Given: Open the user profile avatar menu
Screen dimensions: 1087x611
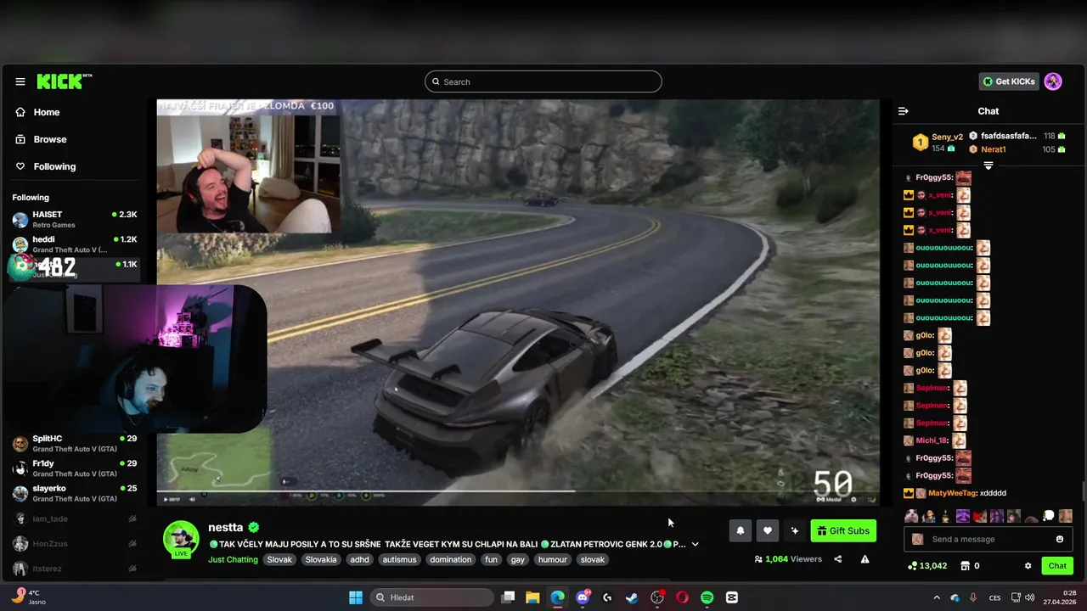Looking at the screenshot, I should (1053, 81).
